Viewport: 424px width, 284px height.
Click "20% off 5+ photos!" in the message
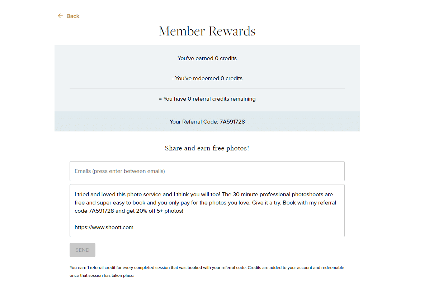[160, 211]
